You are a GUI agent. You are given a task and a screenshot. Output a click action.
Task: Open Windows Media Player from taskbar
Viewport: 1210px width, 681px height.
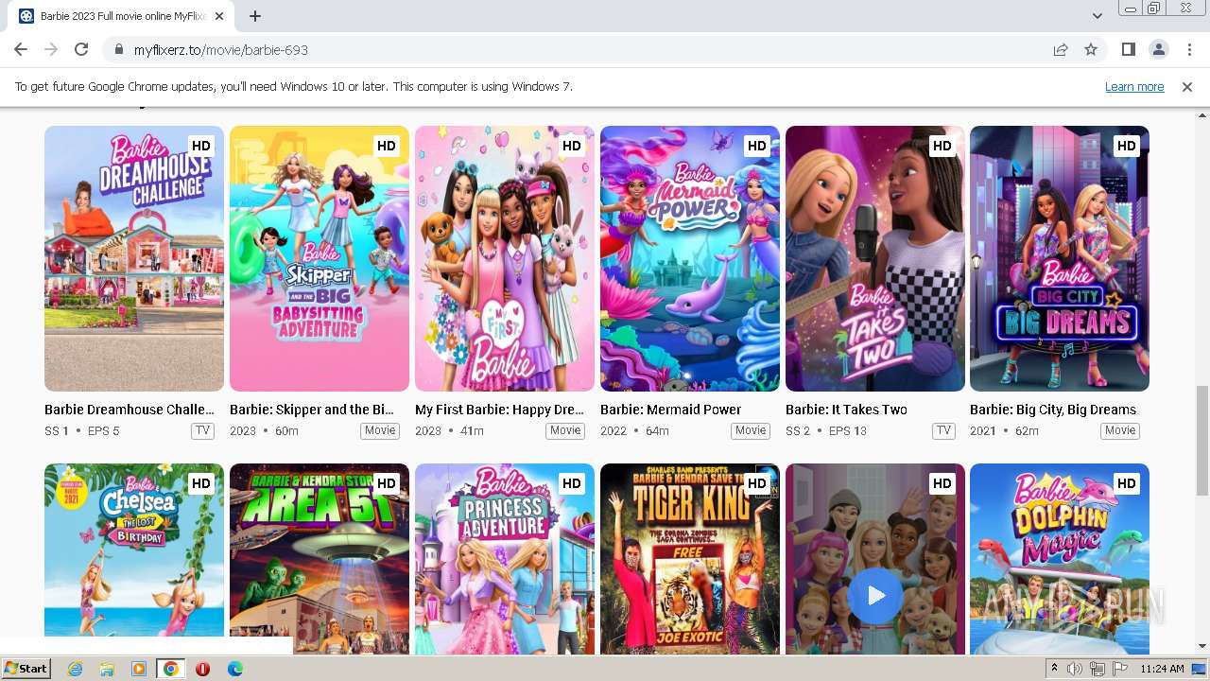click(x=139, y=669)
